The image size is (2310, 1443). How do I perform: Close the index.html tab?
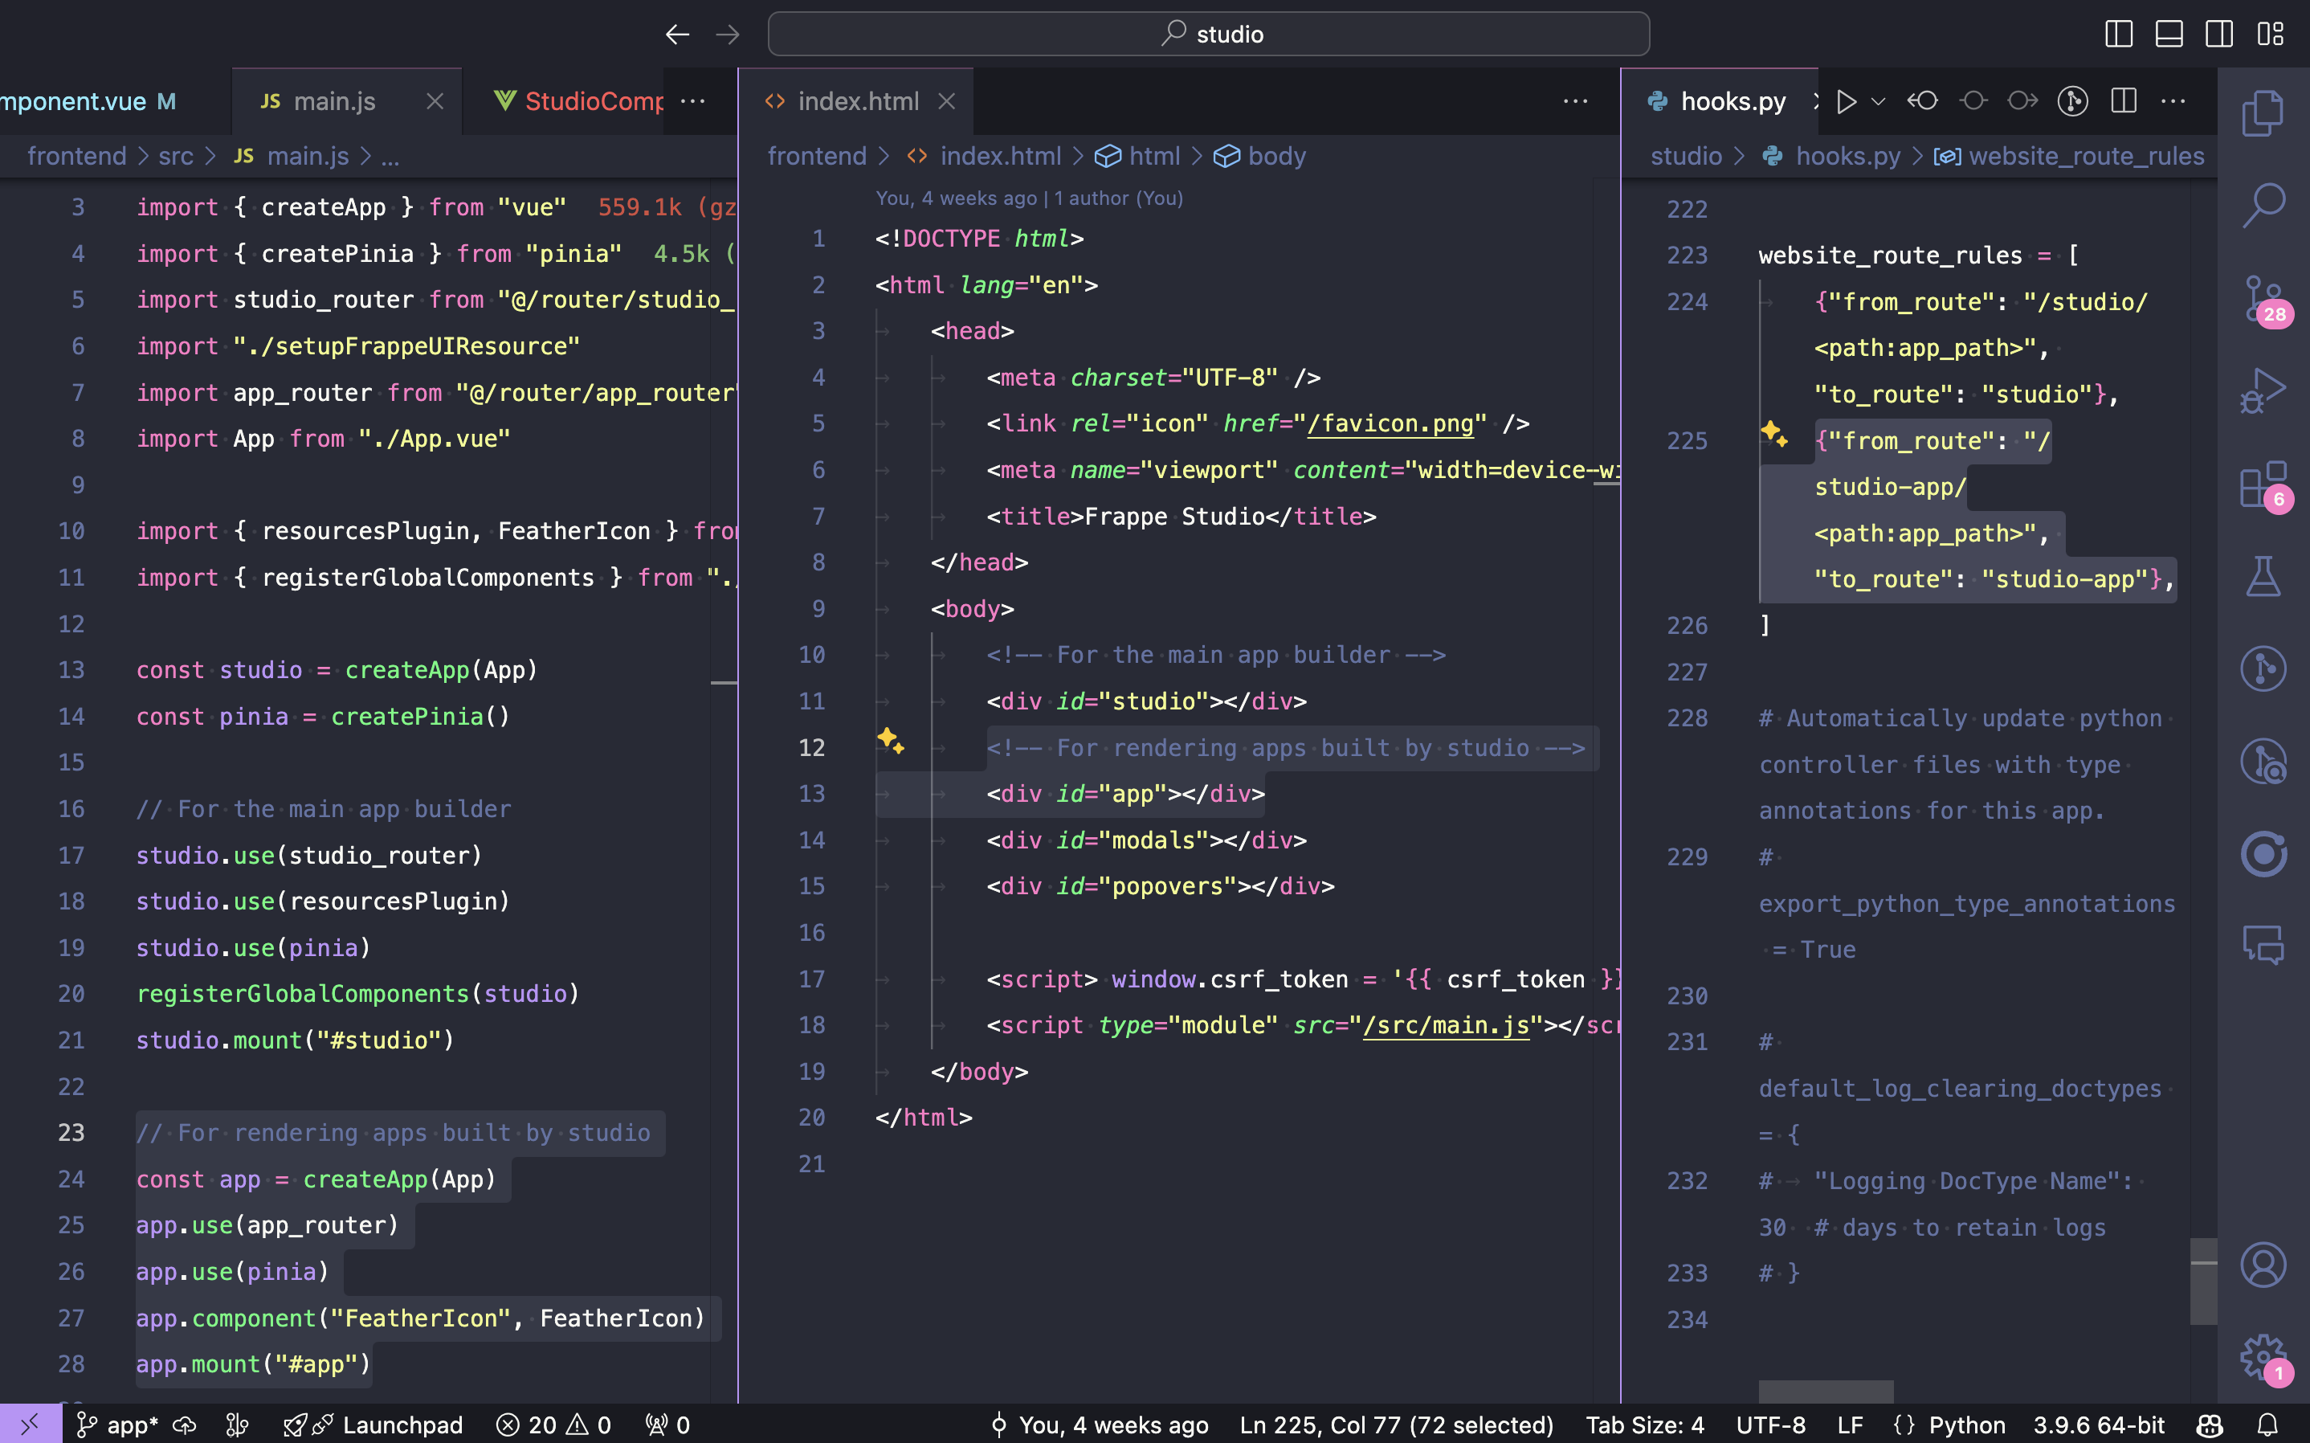point(946,101)
